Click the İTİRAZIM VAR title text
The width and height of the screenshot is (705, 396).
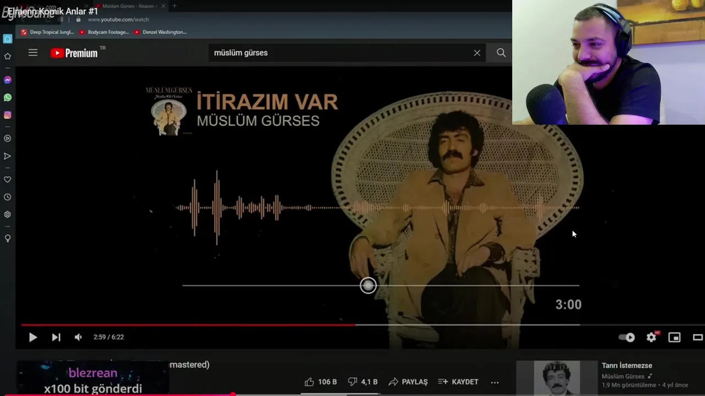(x=267, y=102)
